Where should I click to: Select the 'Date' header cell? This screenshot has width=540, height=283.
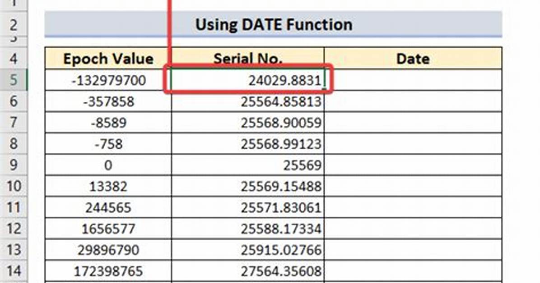[x=413, y=59]
